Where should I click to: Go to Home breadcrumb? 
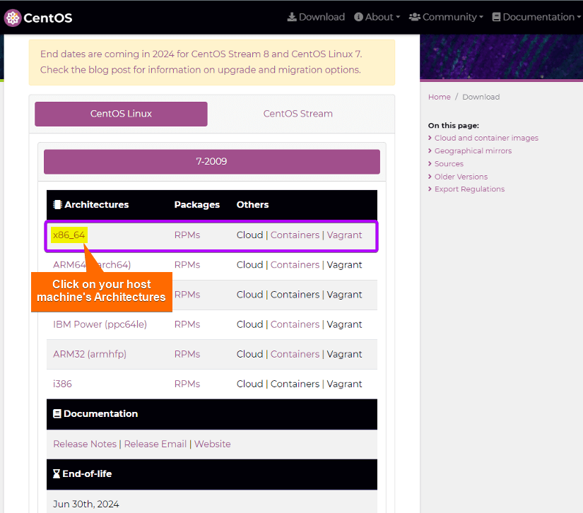[x=439, y=97]
